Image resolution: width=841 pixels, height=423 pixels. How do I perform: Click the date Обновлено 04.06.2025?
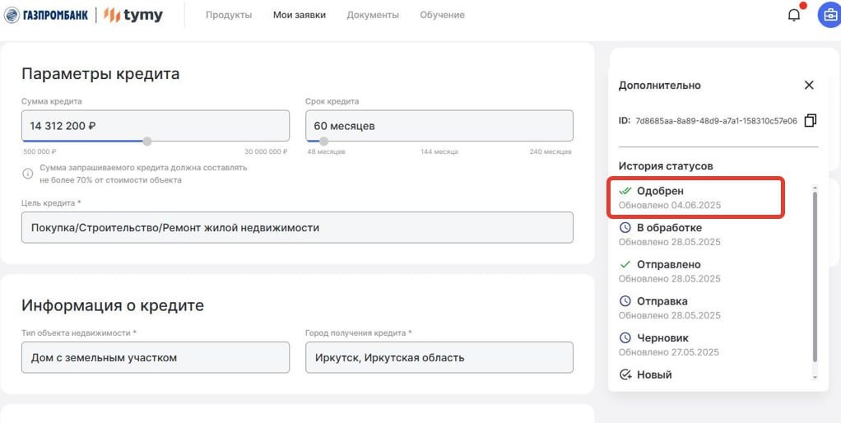click(x=669, y=206)
